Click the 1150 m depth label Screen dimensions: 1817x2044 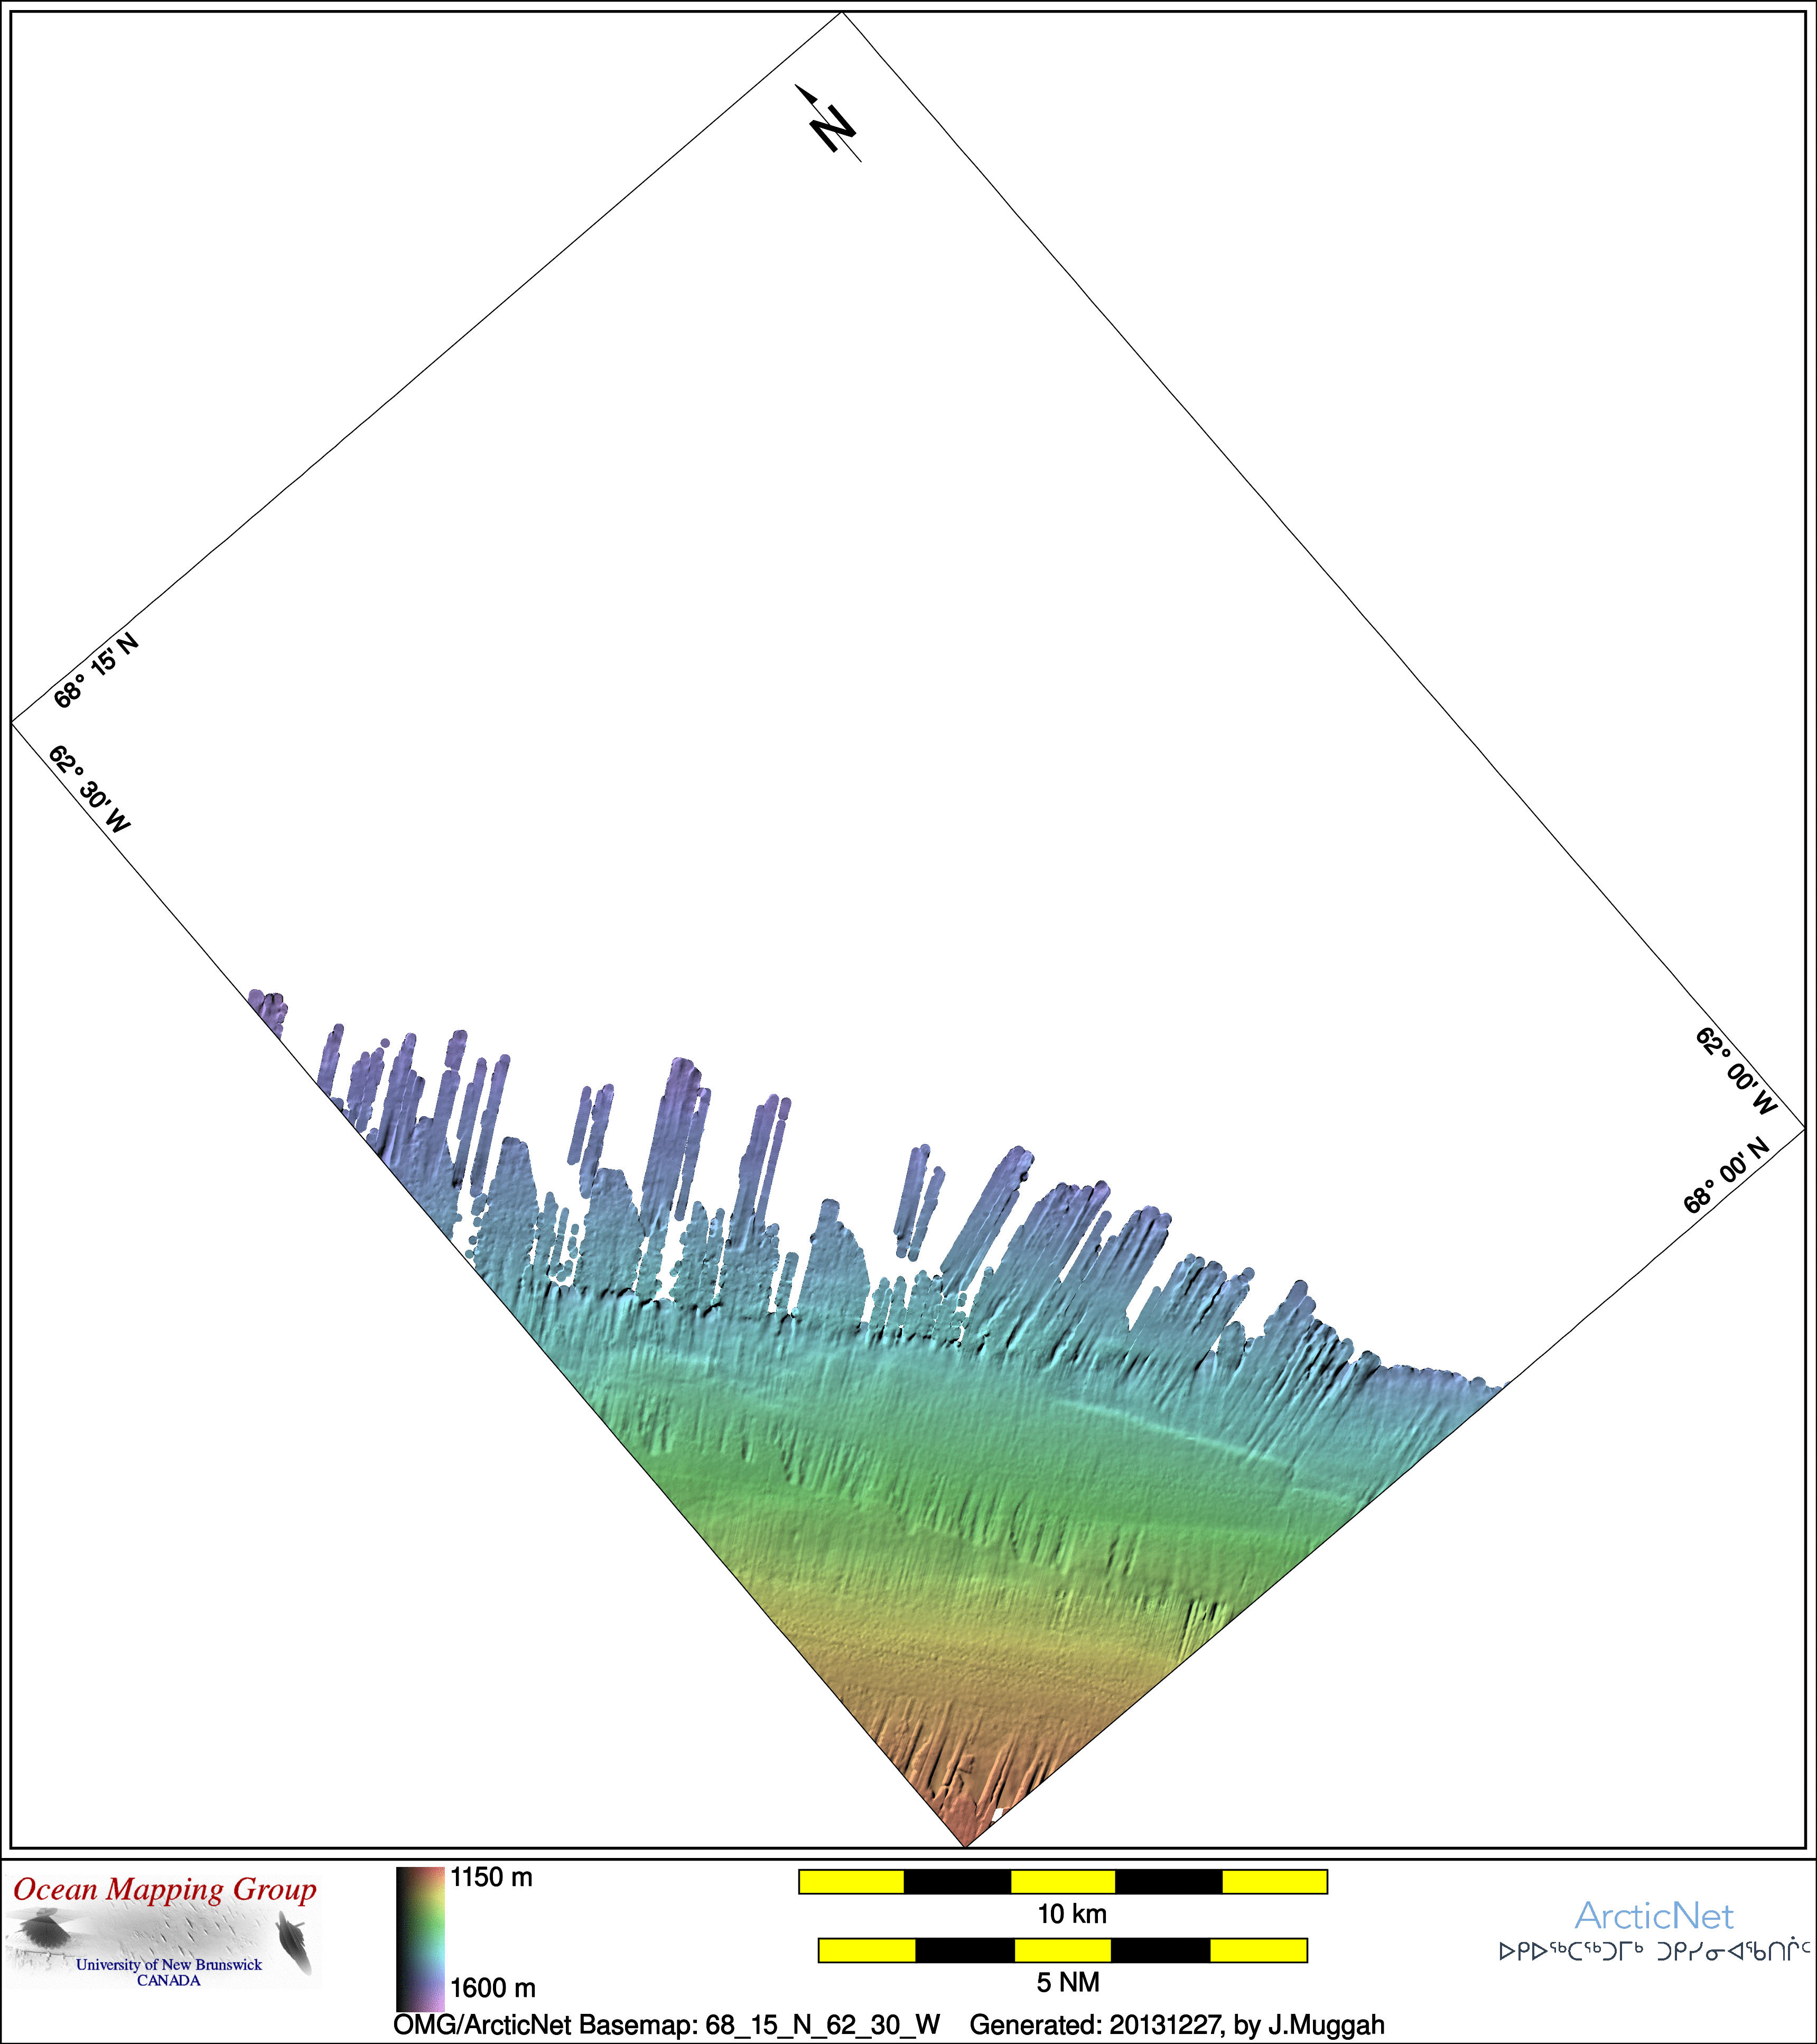(x=491, y=1878)
